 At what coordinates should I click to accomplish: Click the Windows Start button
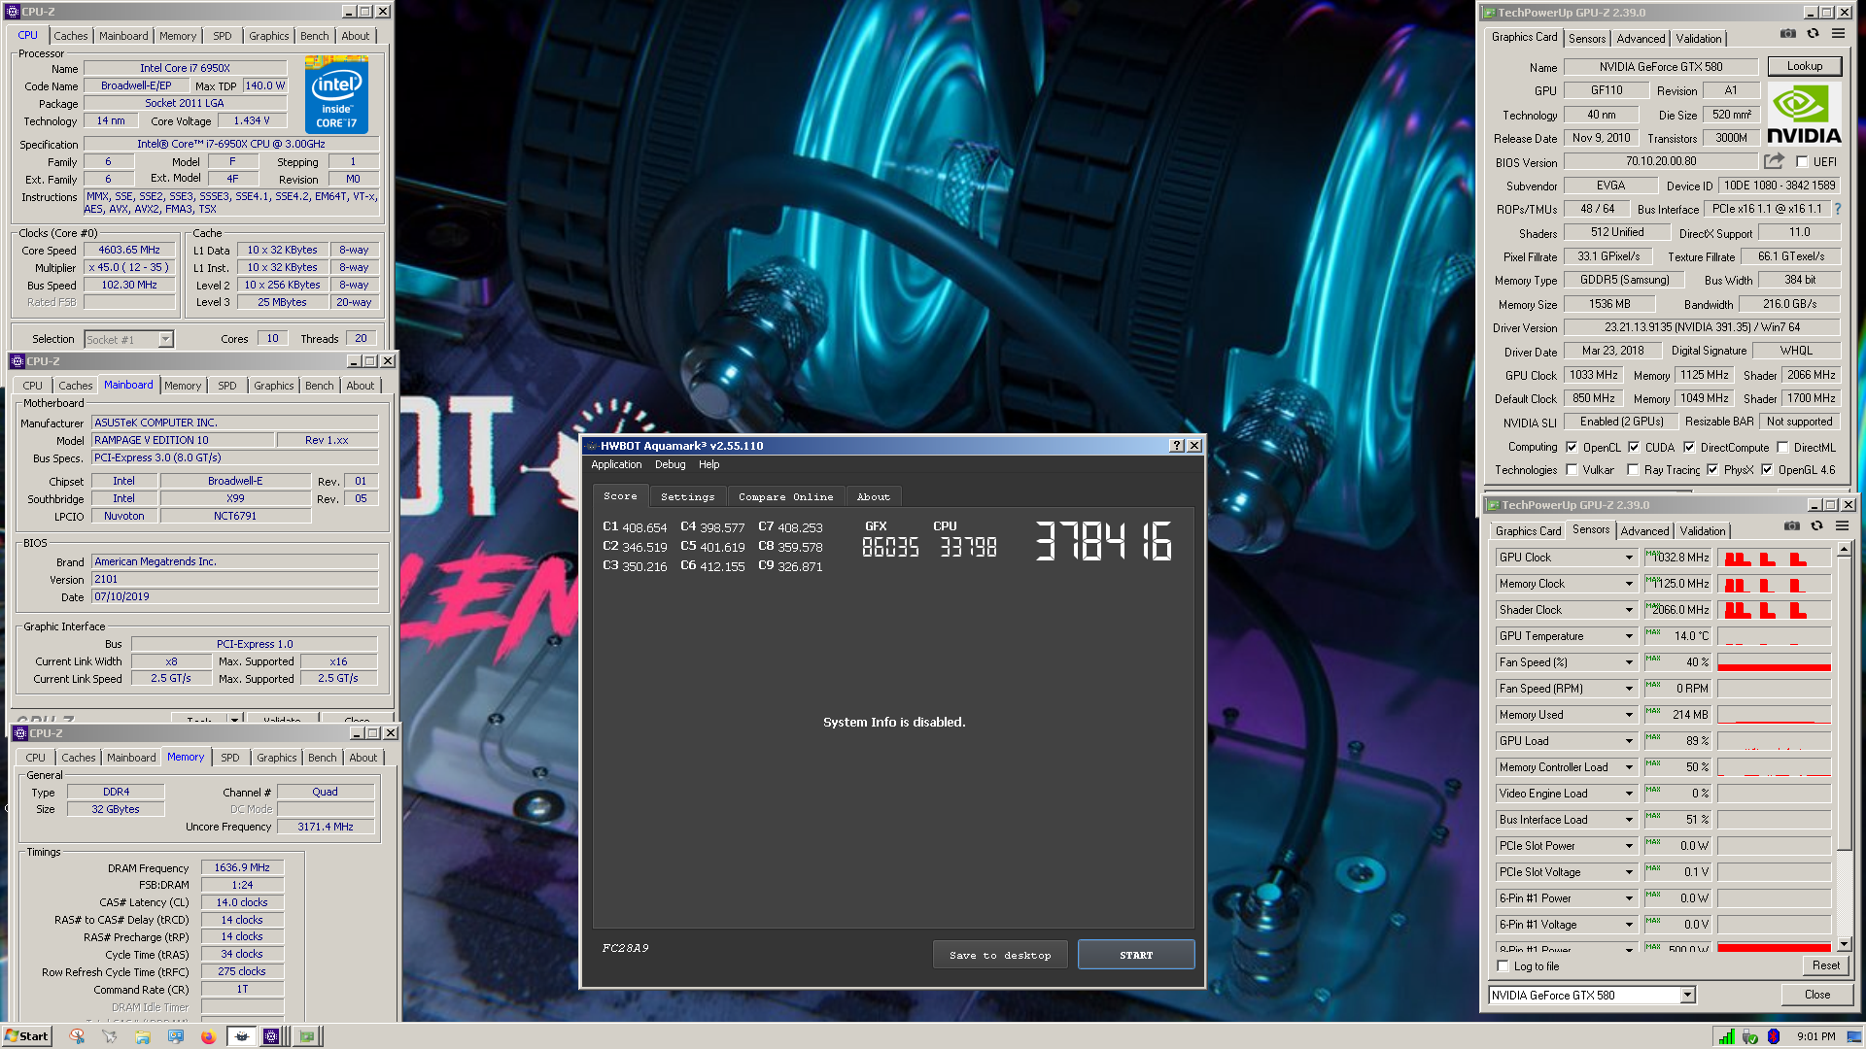(26, 1036)
